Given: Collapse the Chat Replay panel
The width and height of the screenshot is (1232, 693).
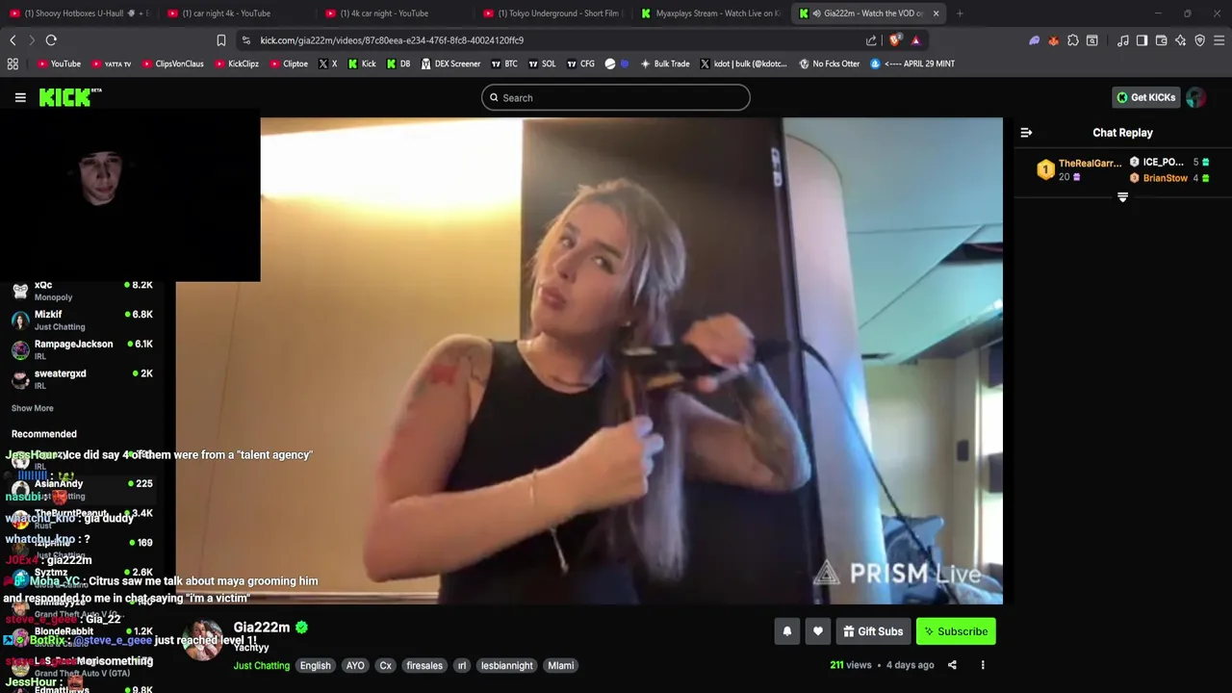Looking at the screenshot, I should [1026, 133].
